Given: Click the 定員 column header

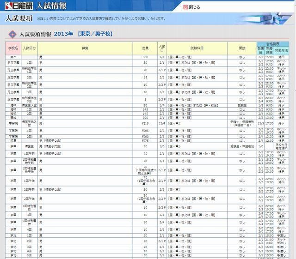Looking at the screenshot, I should coord(145,48).
